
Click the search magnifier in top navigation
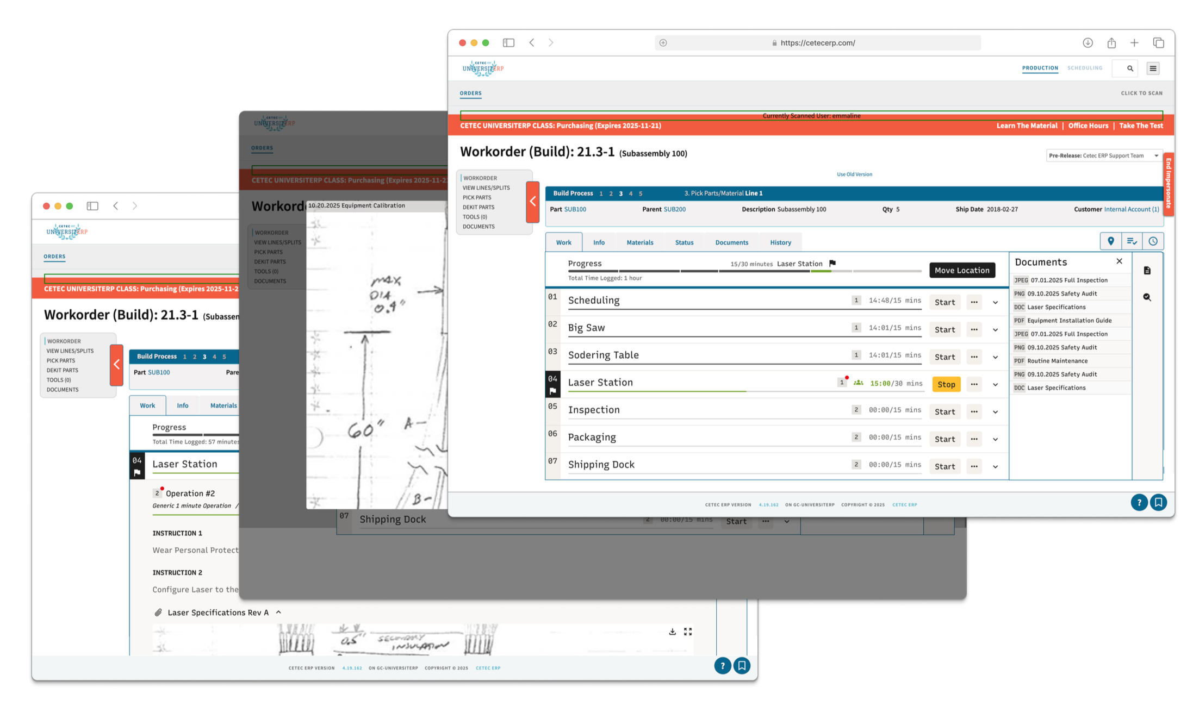tap(1130, 68)
